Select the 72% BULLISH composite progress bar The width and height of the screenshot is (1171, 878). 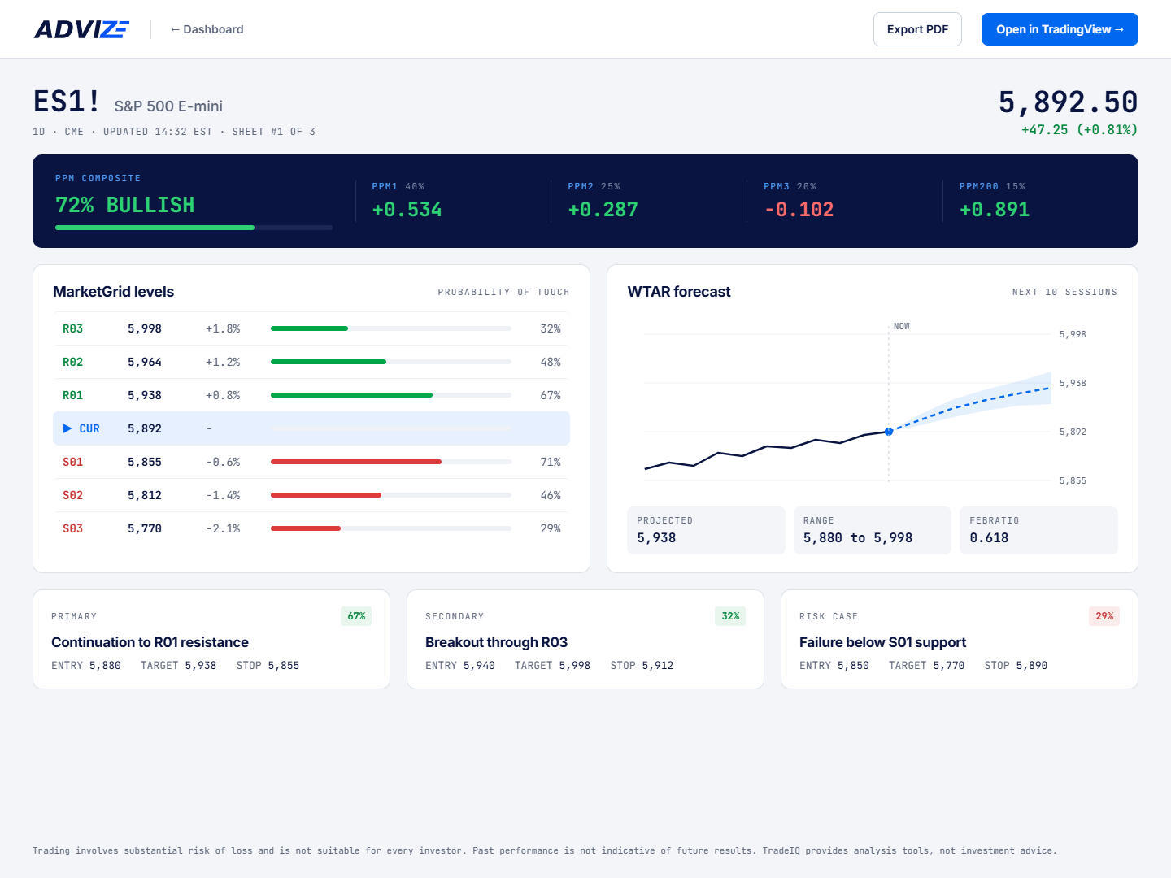point(194,228)
